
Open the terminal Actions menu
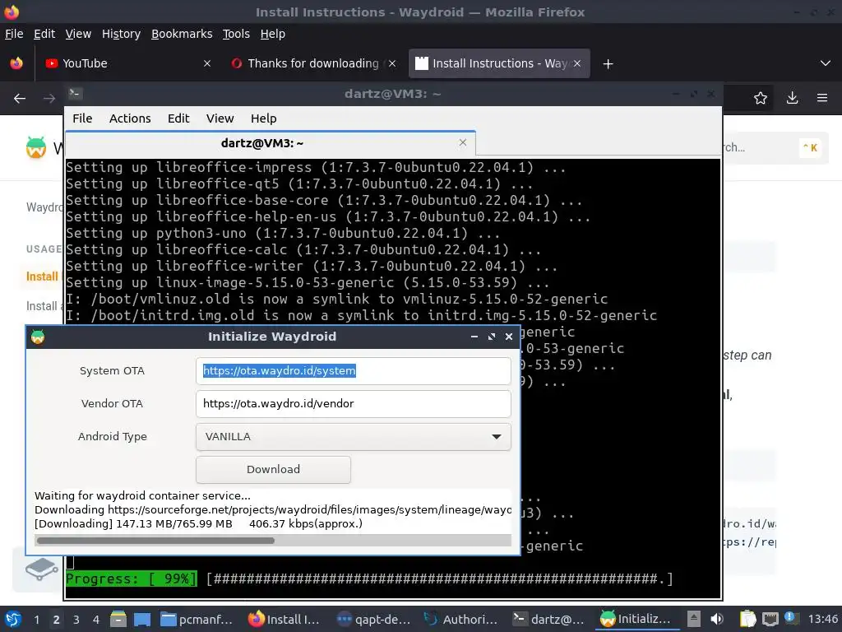click(x=130, y=118)
